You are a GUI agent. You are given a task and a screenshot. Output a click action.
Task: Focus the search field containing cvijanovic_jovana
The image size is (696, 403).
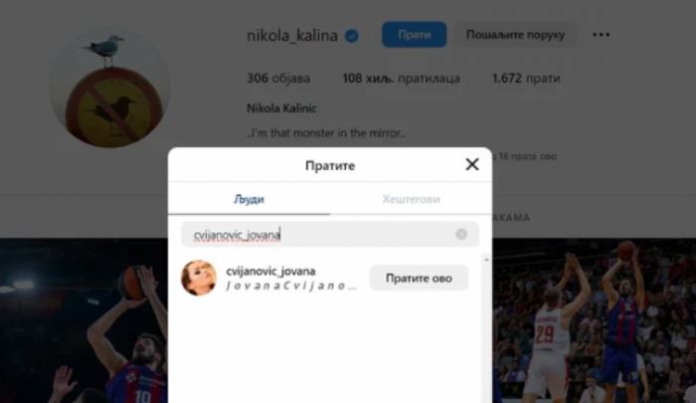click(330, 234)
